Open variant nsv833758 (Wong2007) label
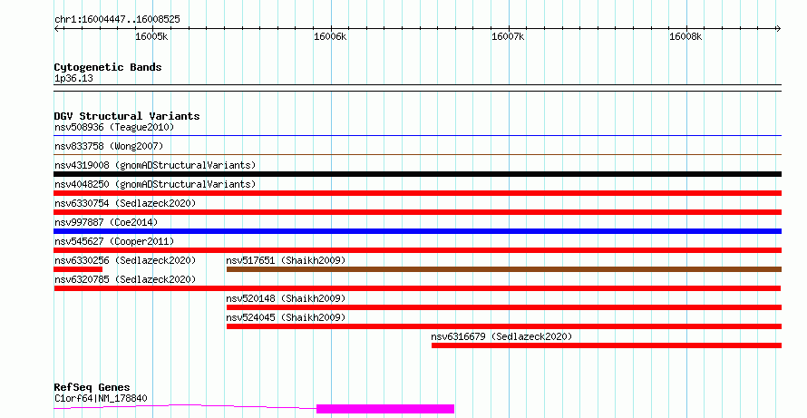Viewport: 807px width, 418px height. 109,146
